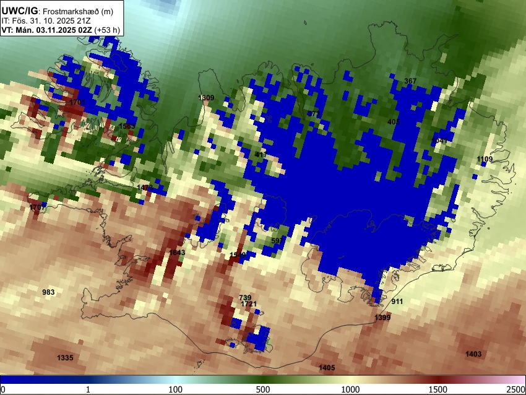Click the 1721 value on the map
526x395 pixels.
tap(249, 304)
